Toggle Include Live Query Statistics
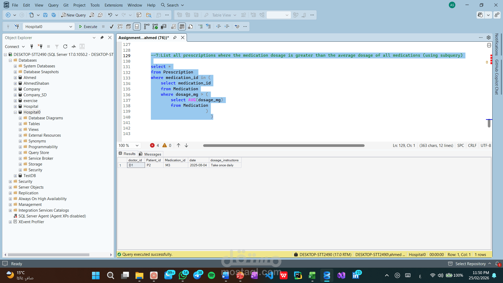The image size is (503, 283). 155,26
